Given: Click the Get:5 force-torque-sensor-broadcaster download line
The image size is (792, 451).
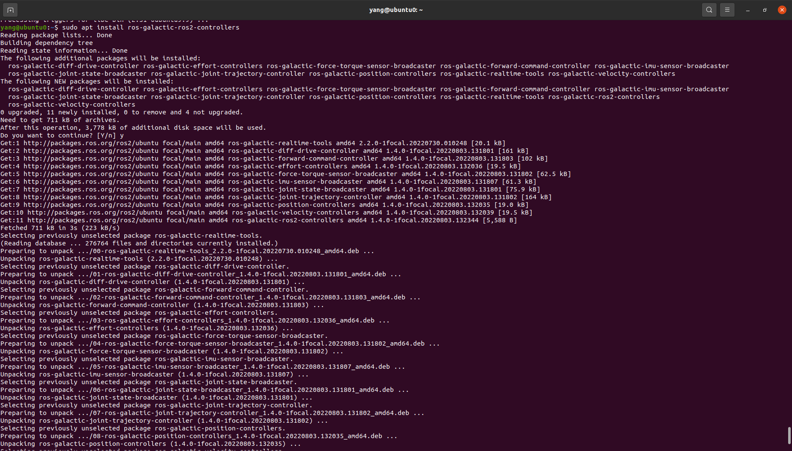Looking at the screenshot, I should coord(286,174).
